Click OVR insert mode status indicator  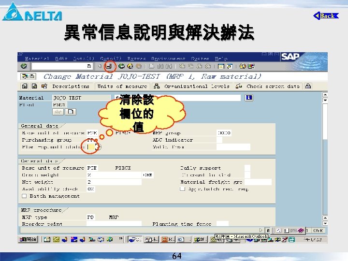point(318,231)
